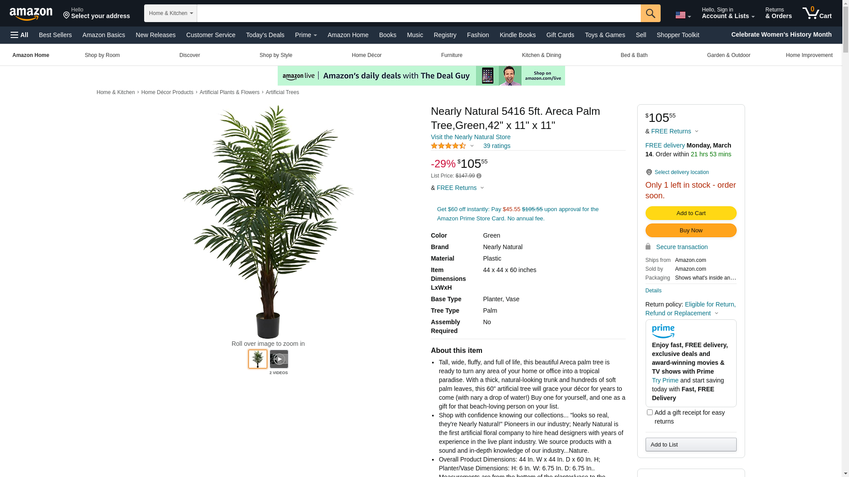Check the gift receipt checkbox
This screenshot has height=477, width=849.
point(650,413)
